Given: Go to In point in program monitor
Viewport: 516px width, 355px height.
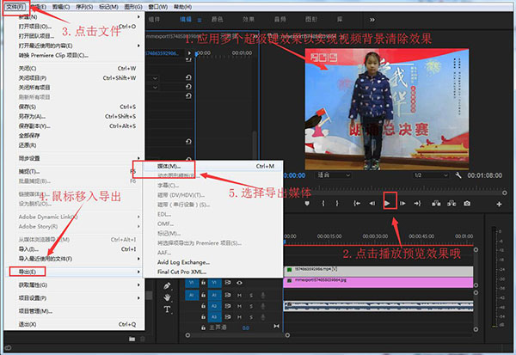Looking at the screenshot, I should [x=357, y=204].
